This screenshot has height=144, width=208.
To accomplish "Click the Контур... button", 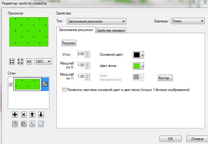I will [165, 78].
